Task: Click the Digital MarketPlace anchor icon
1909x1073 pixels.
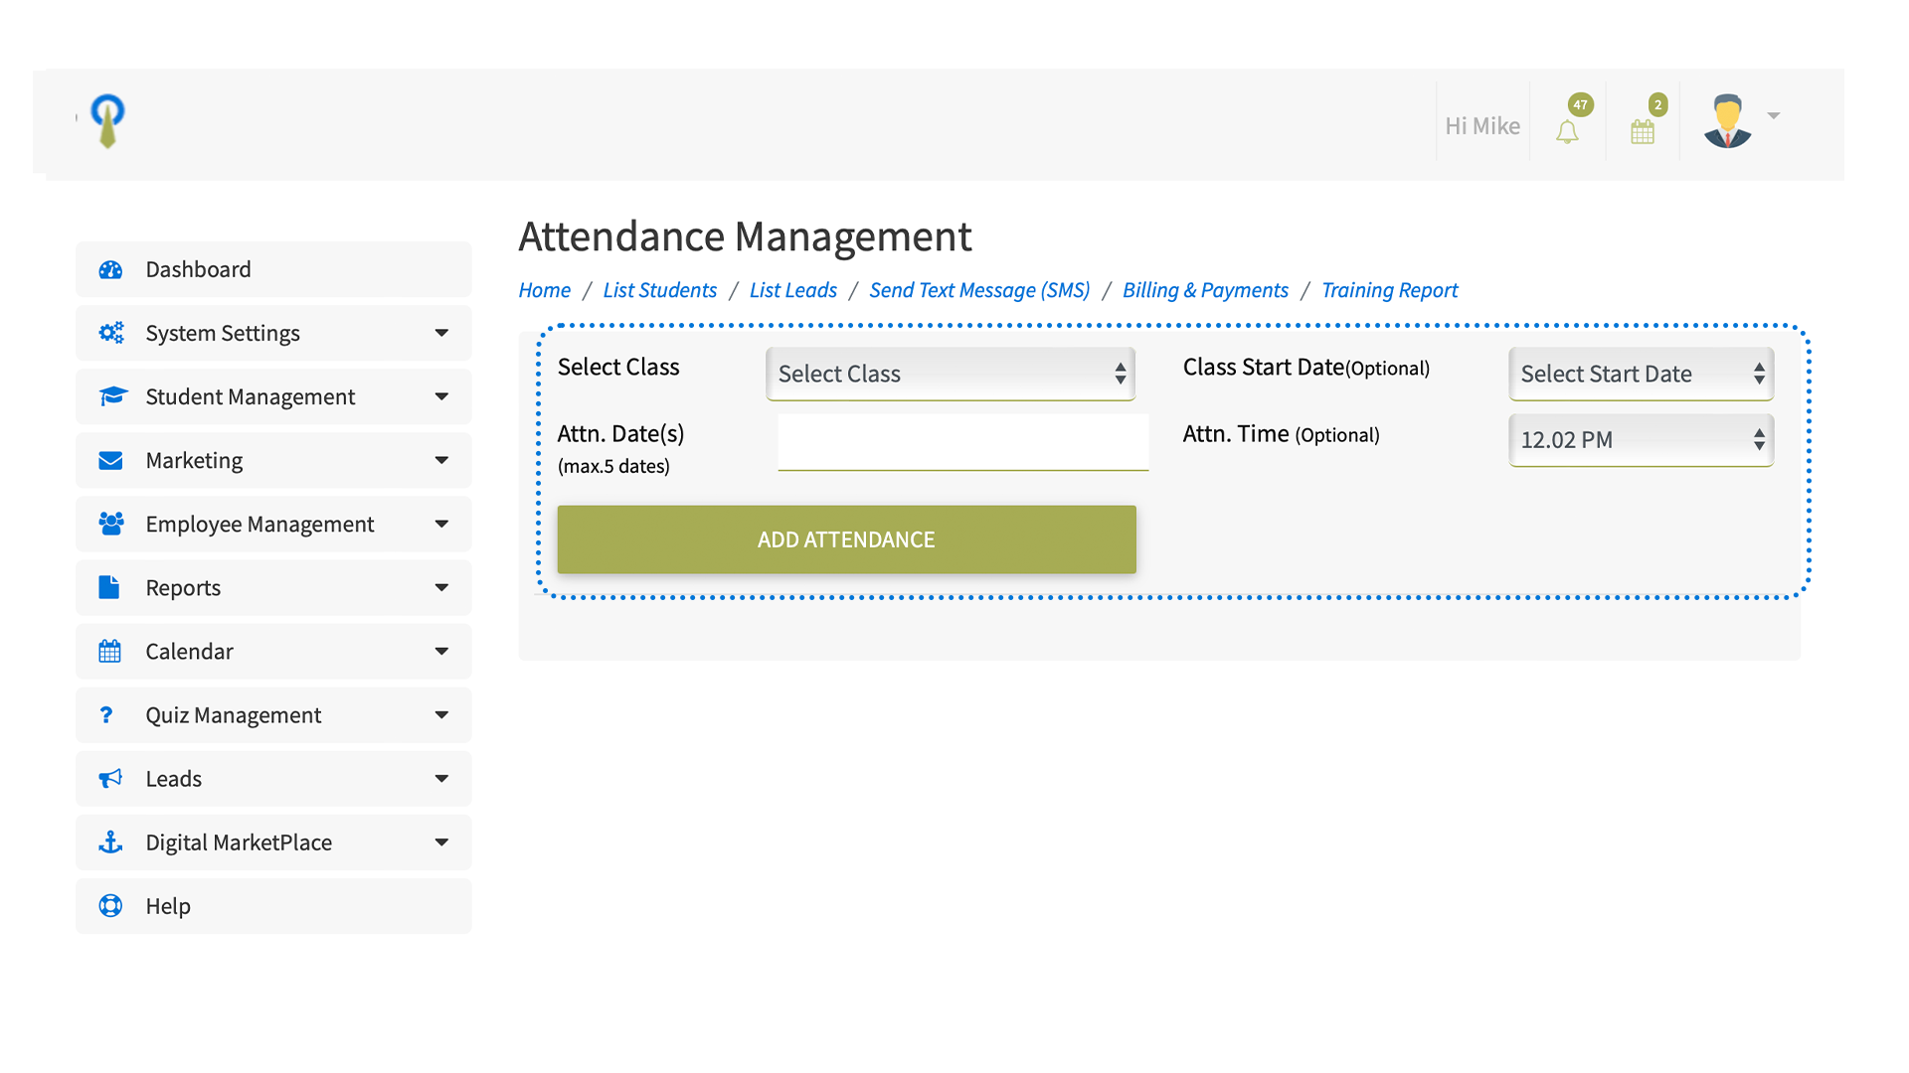Action: tap(110, 843)
